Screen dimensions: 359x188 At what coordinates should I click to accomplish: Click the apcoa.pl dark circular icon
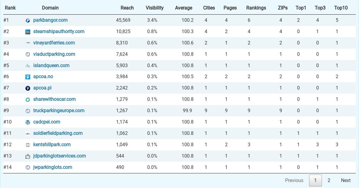click(x=28, y=88)
